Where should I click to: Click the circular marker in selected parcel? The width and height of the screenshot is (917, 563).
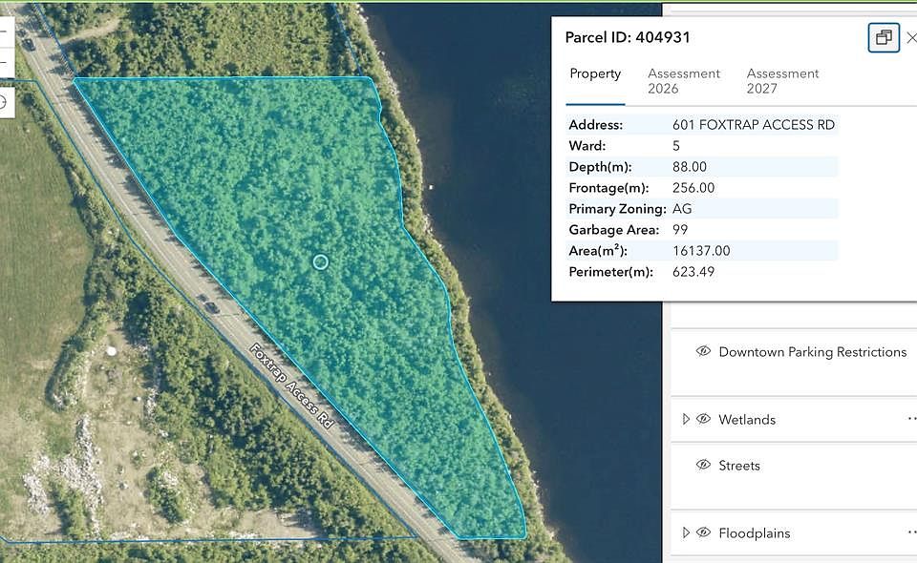click(321, 261)
